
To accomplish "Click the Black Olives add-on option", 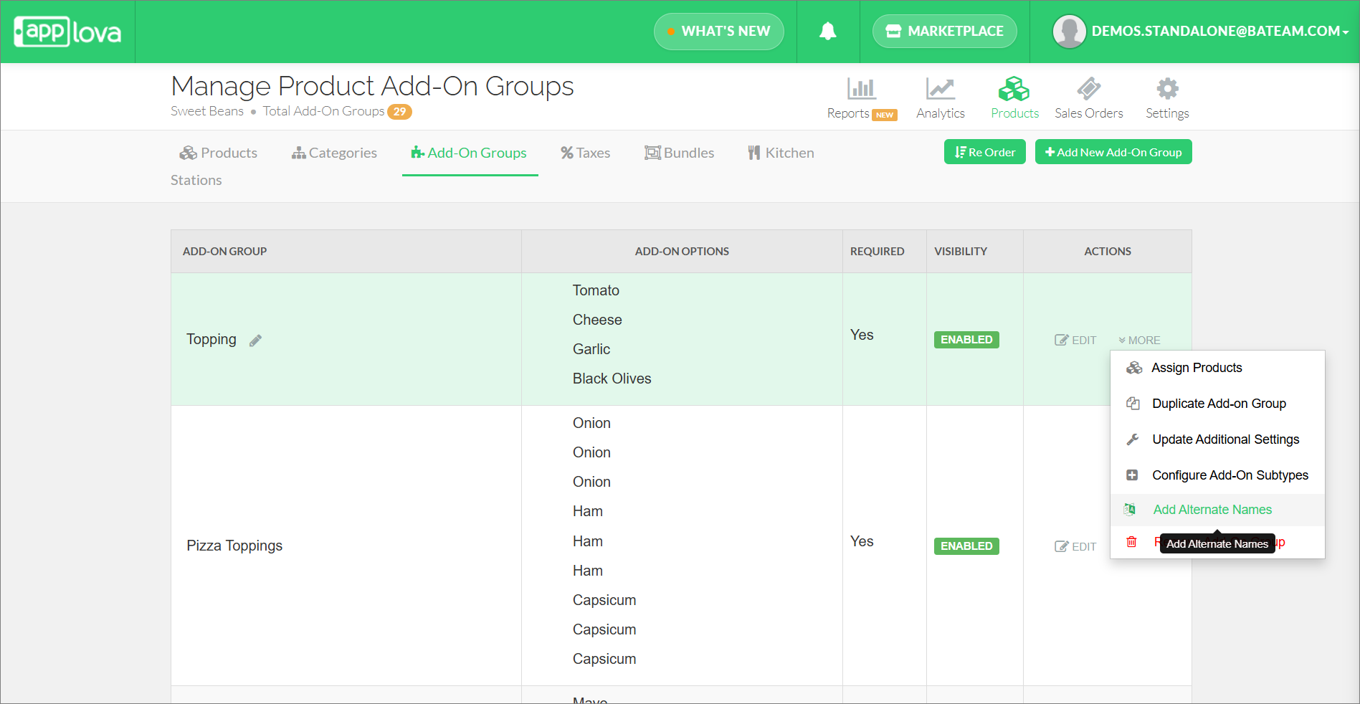I will coord(612,379).
